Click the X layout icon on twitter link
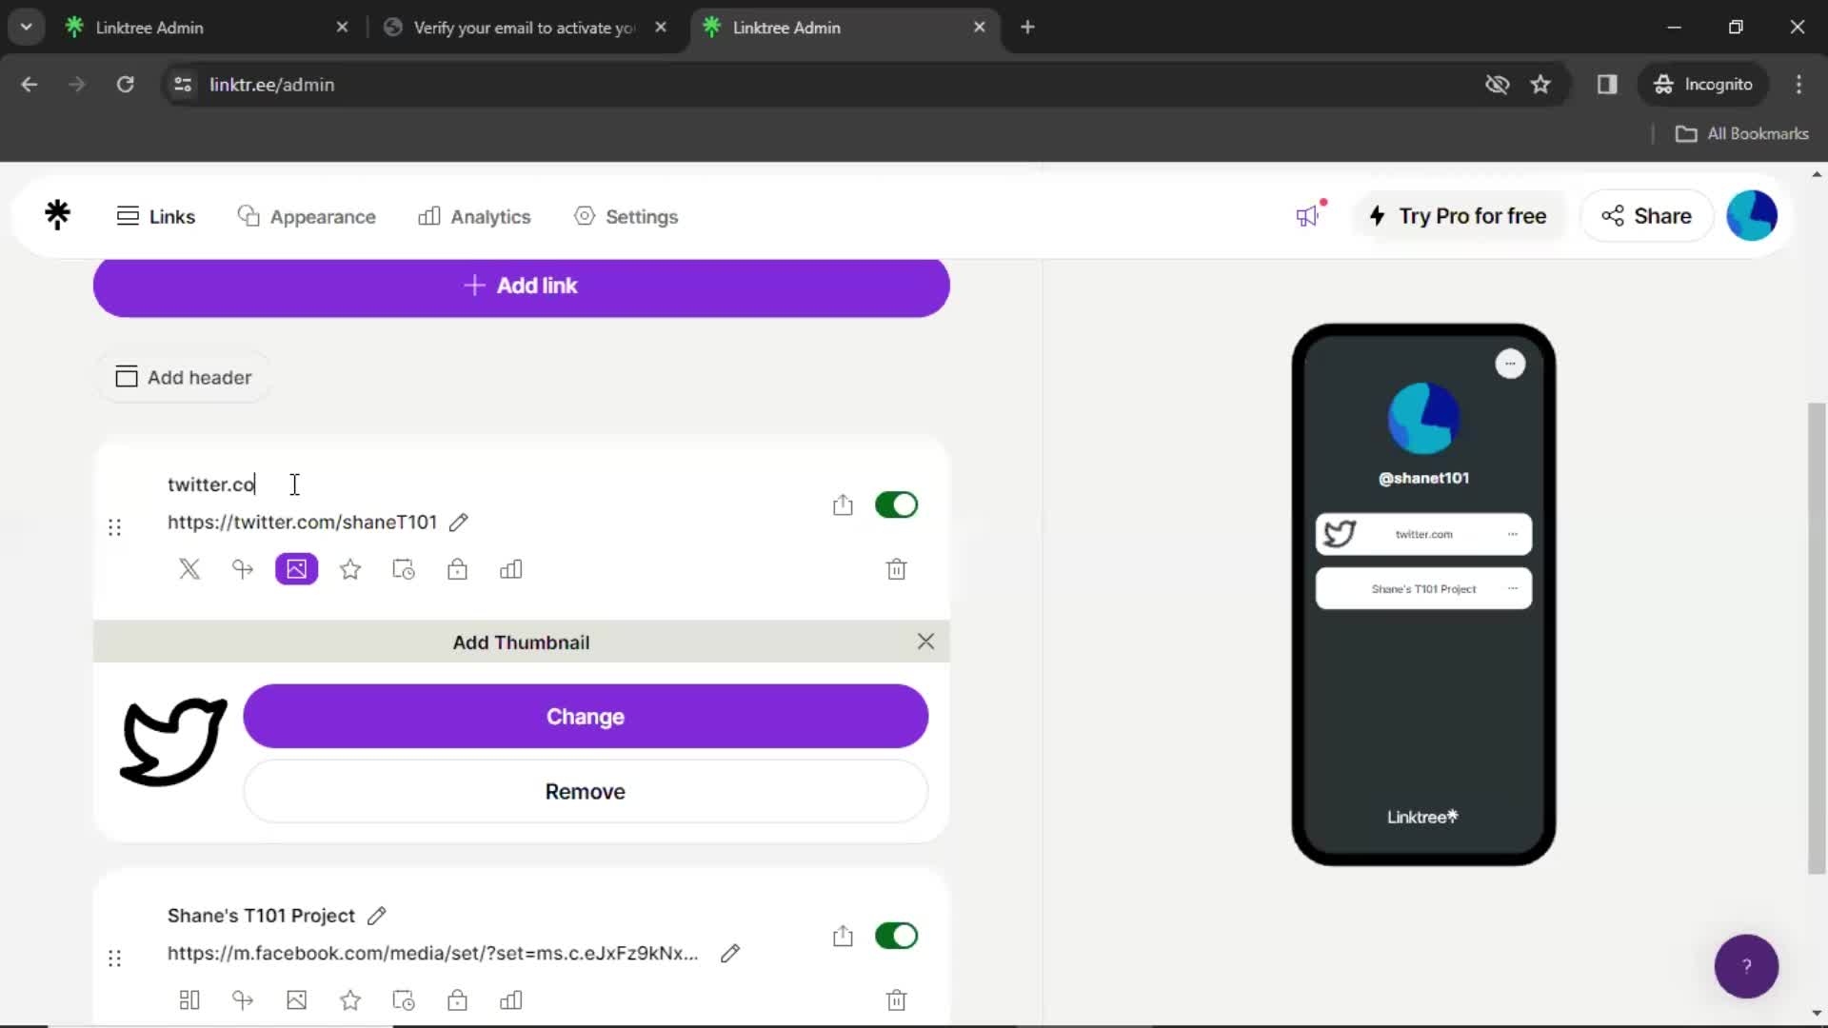This screenshot has height=1028, width=1828. pos(189,569)
